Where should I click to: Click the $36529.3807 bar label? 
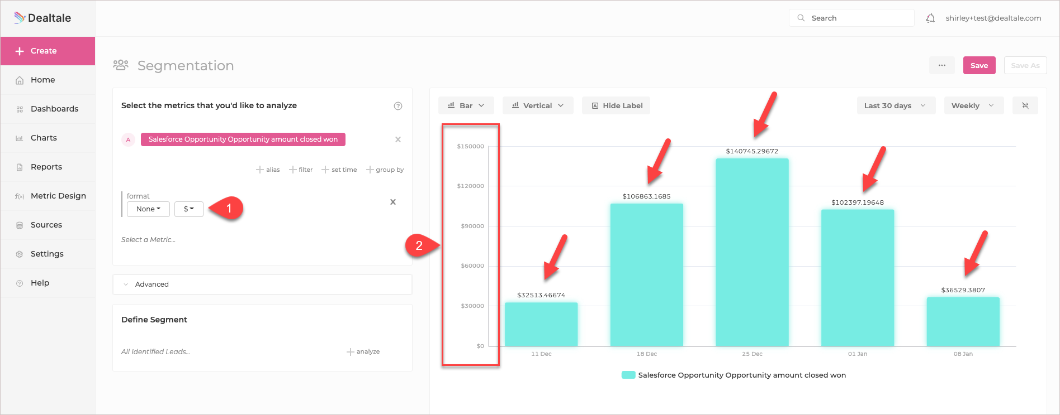click(963, 290)
